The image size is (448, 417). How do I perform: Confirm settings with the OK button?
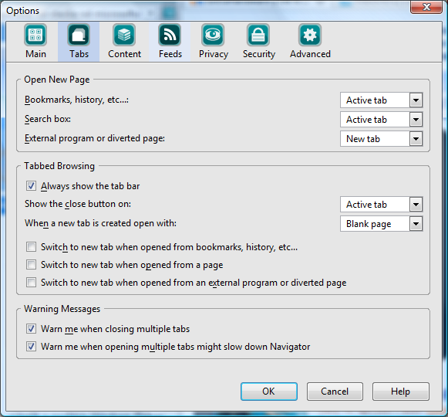pyautogui.click(x=269, y=392)
